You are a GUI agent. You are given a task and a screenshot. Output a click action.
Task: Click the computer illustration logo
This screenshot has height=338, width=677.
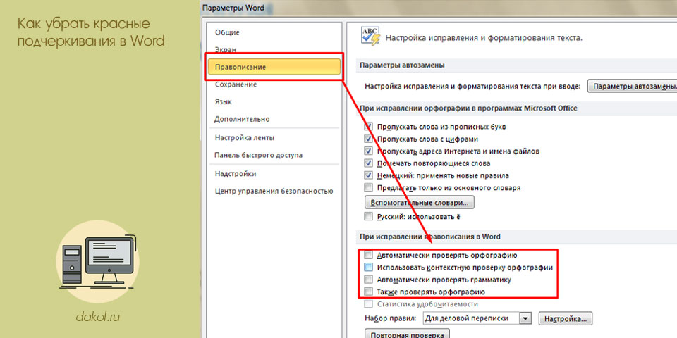(x=97, y=262)
